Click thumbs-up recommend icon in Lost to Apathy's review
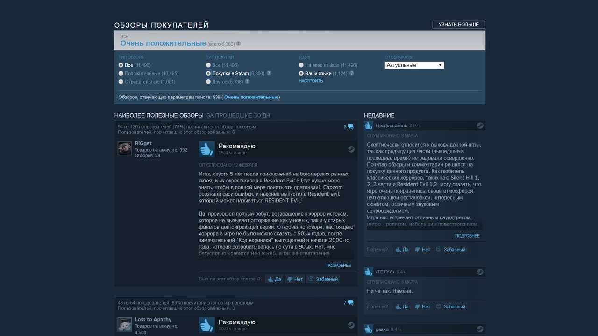Screen dimensions: 598x336 [x=206, y=325]
